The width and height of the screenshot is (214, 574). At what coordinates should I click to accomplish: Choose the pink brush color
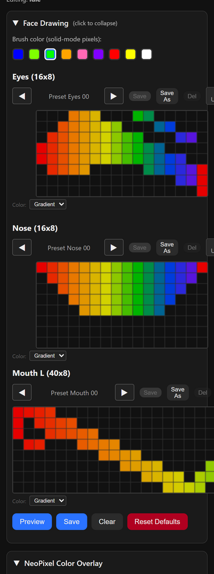tap(82, 54)
